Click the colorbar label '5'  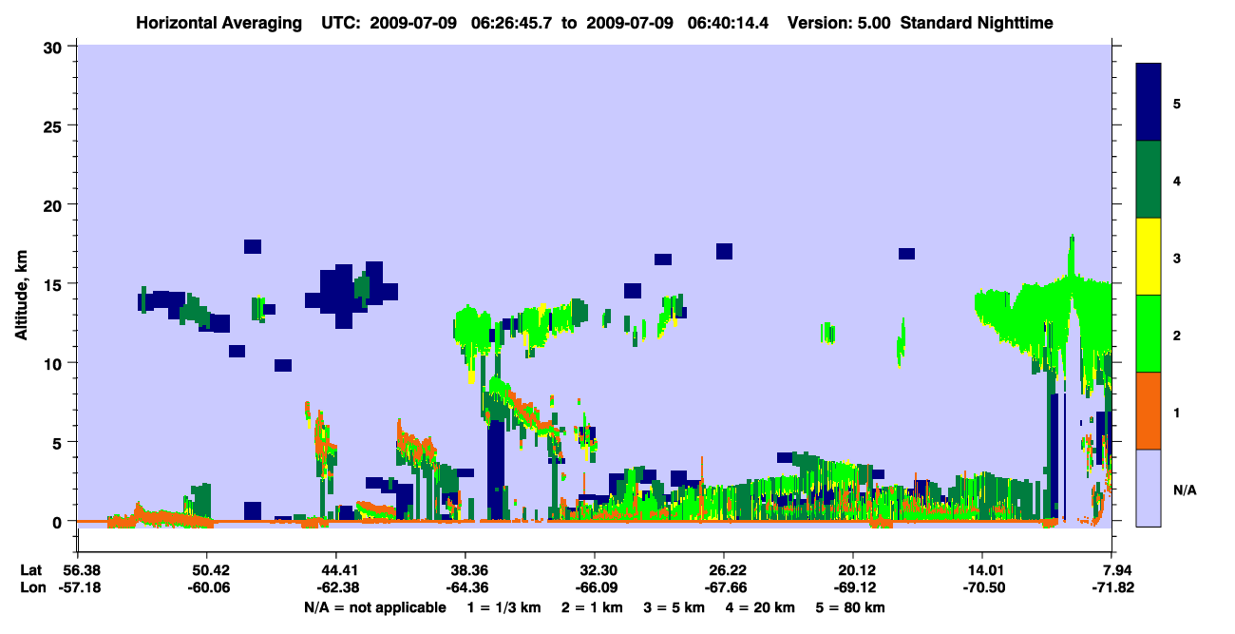coord(1177,103)
